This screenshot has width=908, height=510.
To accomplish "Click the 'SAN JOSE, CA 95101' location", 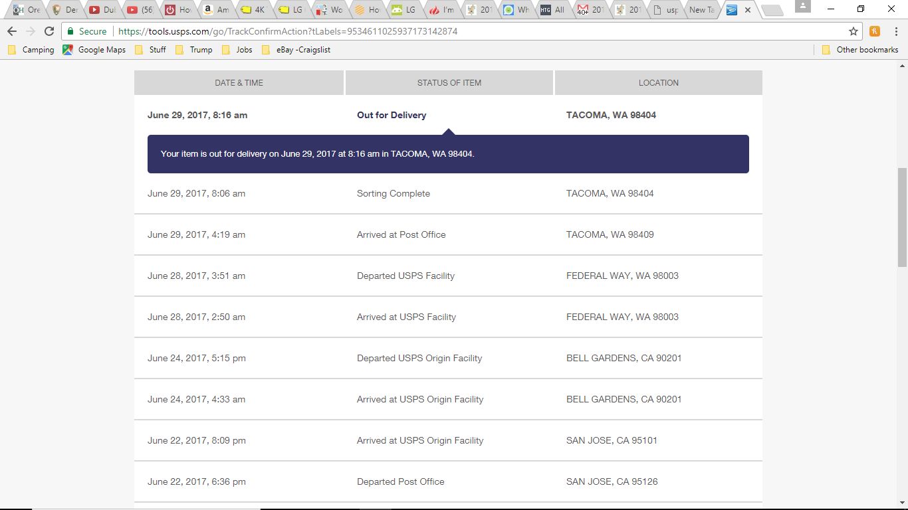I will [612, 440].
